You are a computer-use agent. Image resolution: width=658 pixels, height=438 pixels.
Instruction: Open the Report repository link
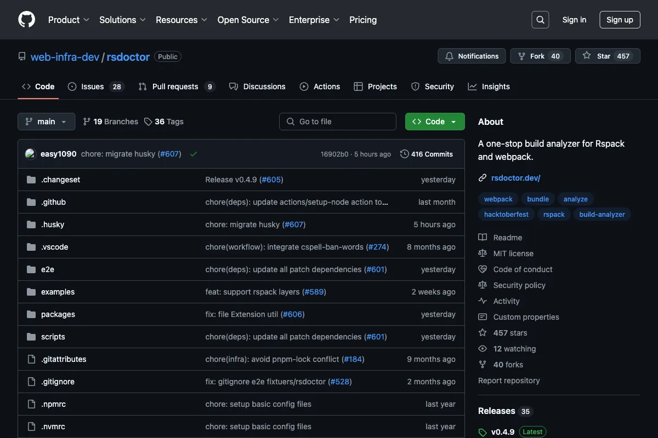(x=509, y=381)
